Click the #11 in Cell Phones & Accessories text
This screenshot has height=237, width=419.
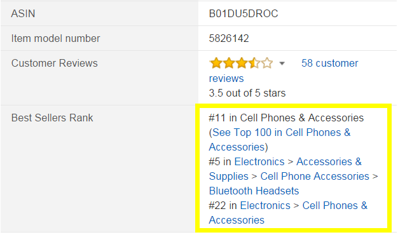point(286,118)
